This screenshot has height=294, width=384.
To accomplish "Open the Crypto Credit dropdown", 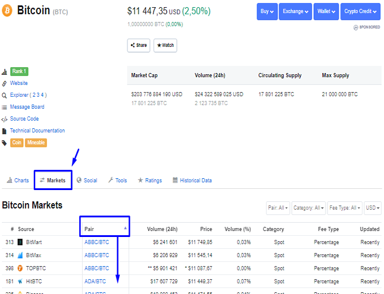I will tap(361, 11).
